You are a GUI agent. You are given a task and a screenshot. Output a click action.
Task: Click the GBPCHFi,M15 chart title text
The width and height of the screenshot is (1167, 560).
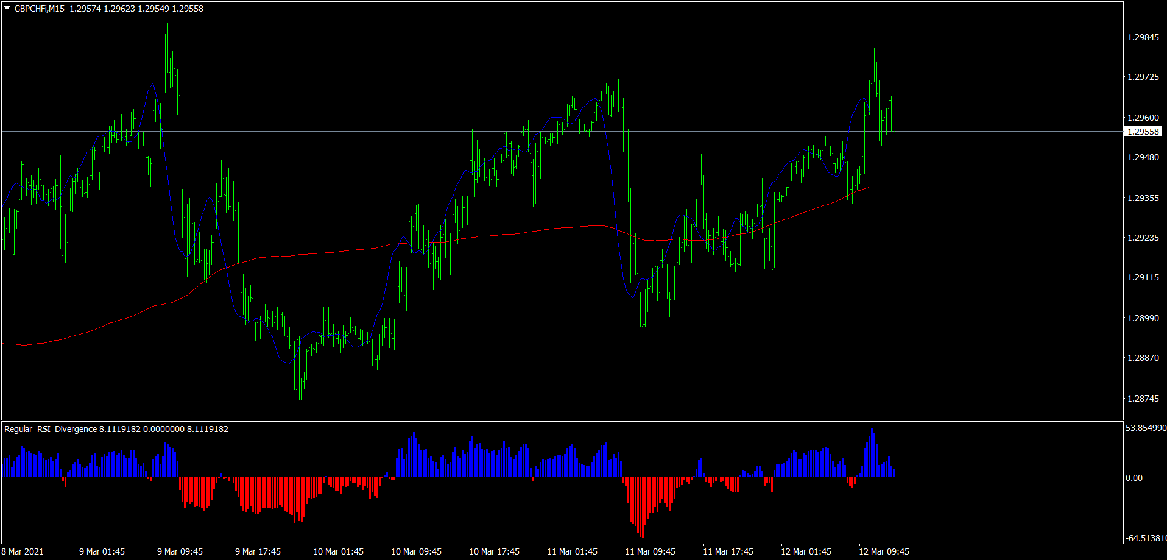pyautogui.click(x=40, y=9)
